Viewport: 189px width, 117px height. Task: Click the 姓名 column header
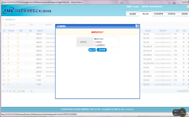pos(177,31)
